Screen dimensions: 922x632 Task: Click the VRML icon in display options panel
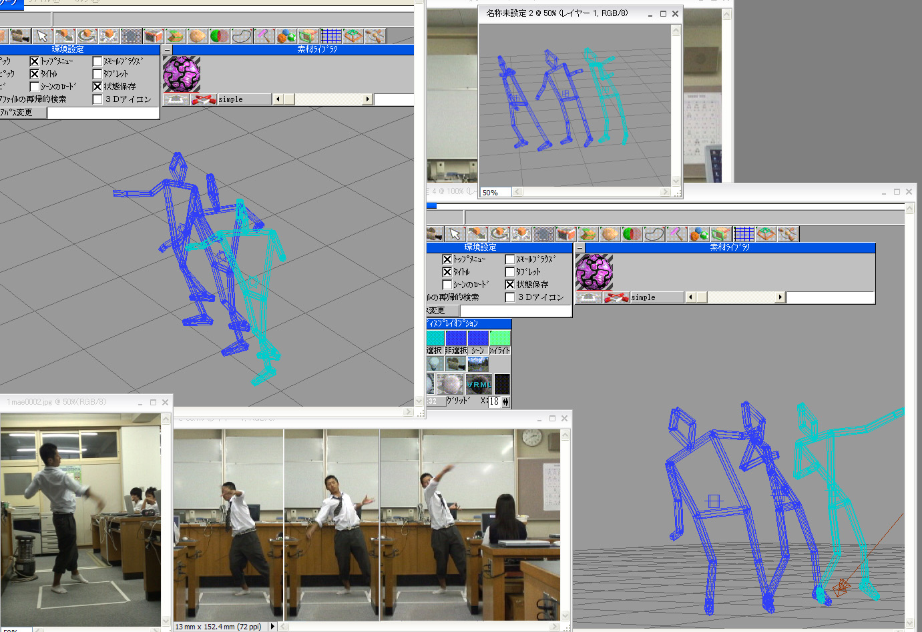(479, 384)
